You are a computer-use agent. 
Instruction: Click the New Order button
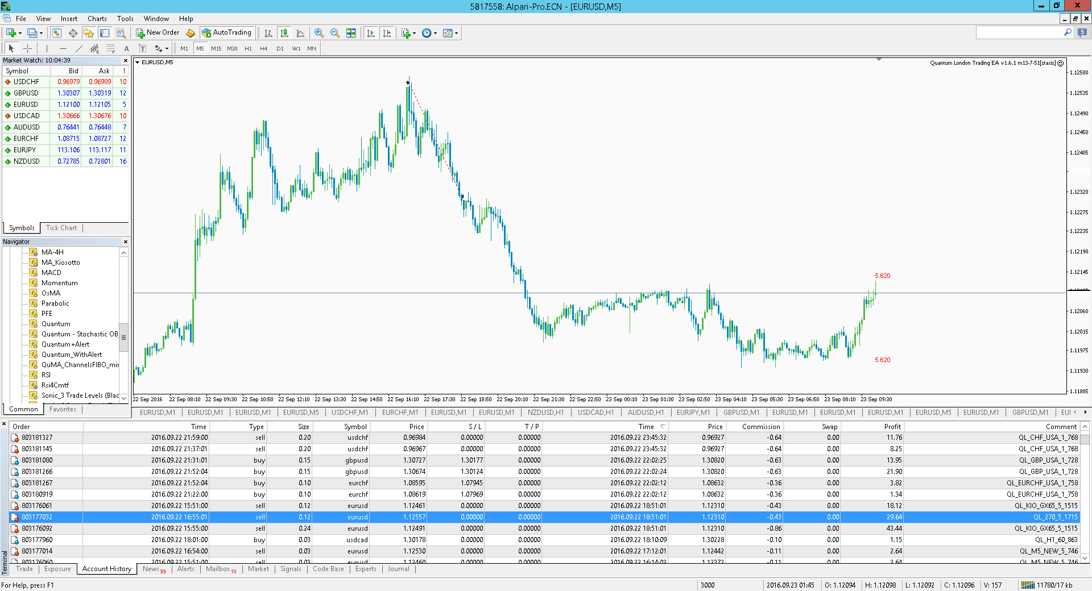pyautogui.click(x=158, y=33)
